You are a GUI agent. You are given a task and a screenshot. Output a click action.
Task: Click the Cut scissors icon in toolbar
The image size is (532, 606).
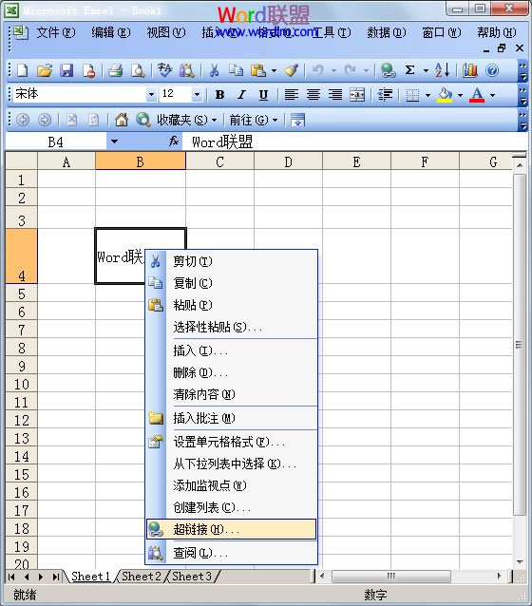[214, 70]
